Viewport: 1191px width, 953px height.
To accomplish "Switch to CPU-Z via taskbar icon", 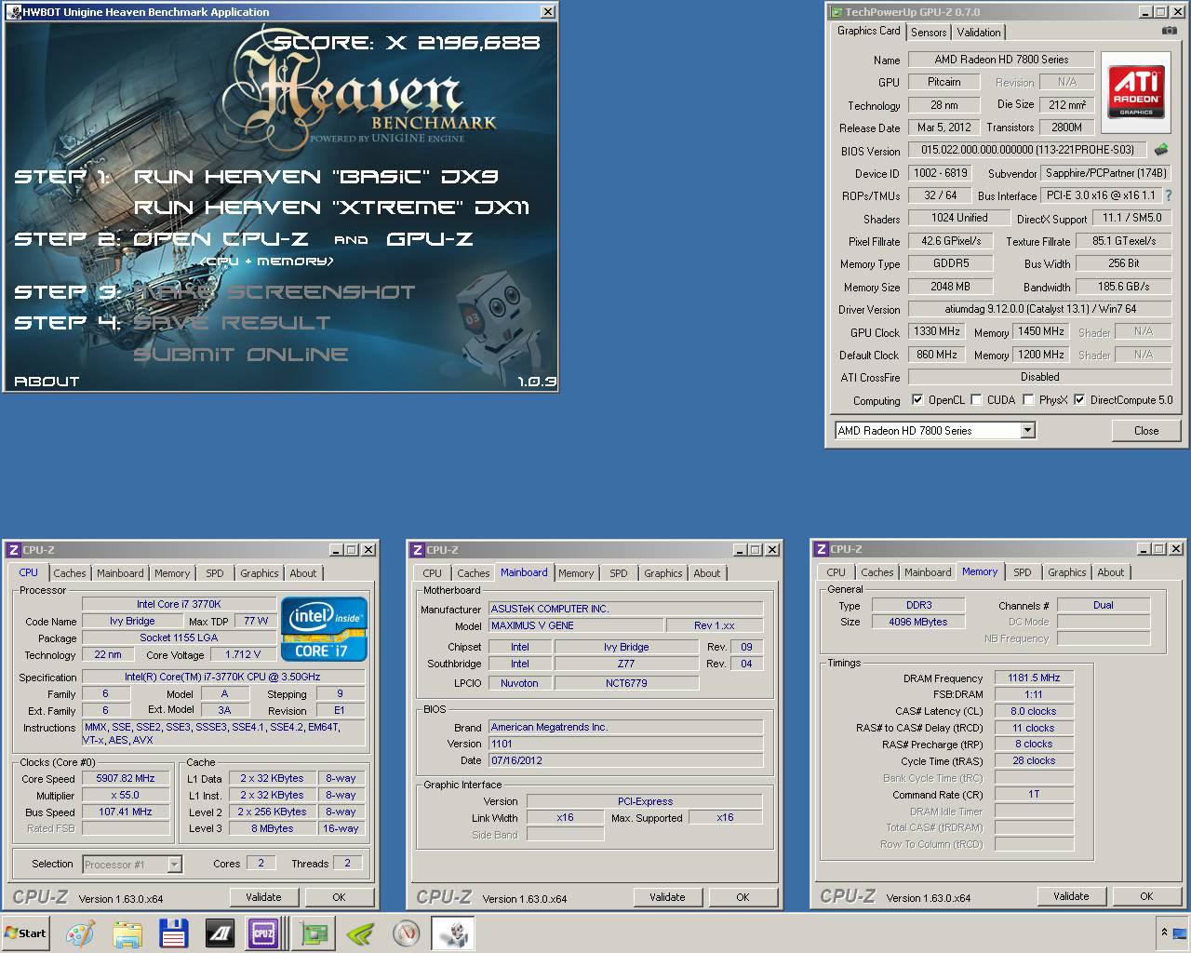I will point(264,933).
